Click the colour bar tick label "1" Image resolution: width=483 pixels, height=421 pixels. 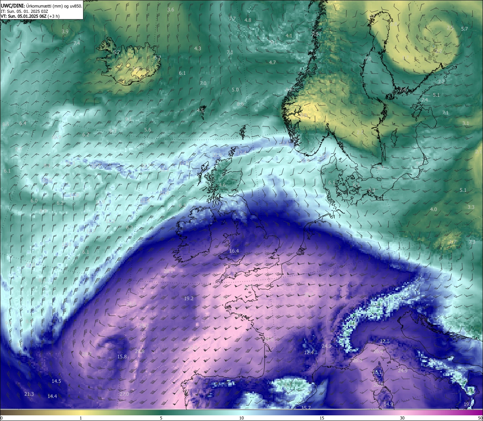pos(81,418)
